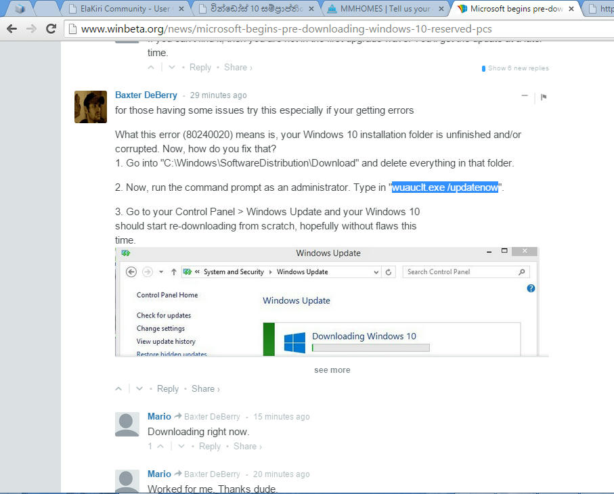Click the 15 minutes ago timestamp

pos(281,416)
